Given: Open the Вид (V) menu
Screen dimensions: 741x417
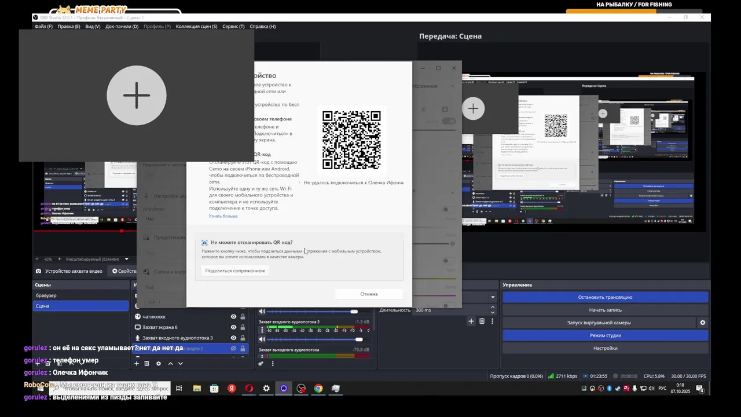Looking at the screenshot, I should point(93,27).
